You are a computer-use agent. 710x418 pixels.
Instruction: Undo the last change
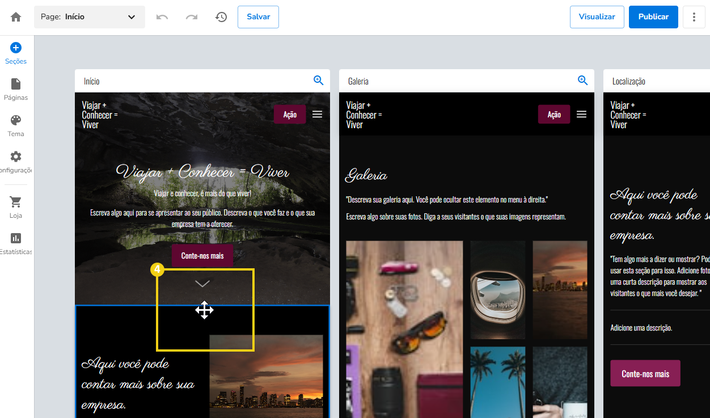point(162,17)
